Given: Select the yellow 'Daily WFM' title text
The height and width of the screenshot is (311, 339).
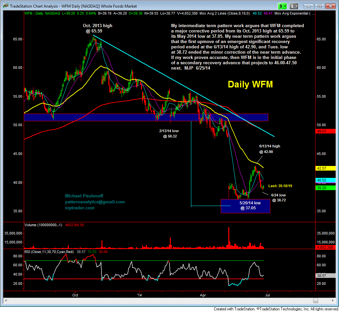Looking at the screenshot, I should pyautogui.click(x=250, y=84).
